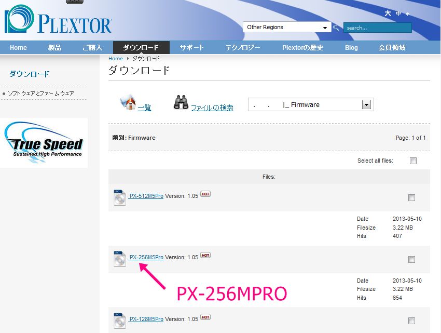Click the PX-512M5Pro hits value 407
This screenshot has height=333, width=441.
point(397,236)
